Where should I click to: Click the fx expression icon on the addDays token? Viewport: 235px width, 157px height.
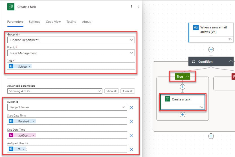click(x=11, y=135)
